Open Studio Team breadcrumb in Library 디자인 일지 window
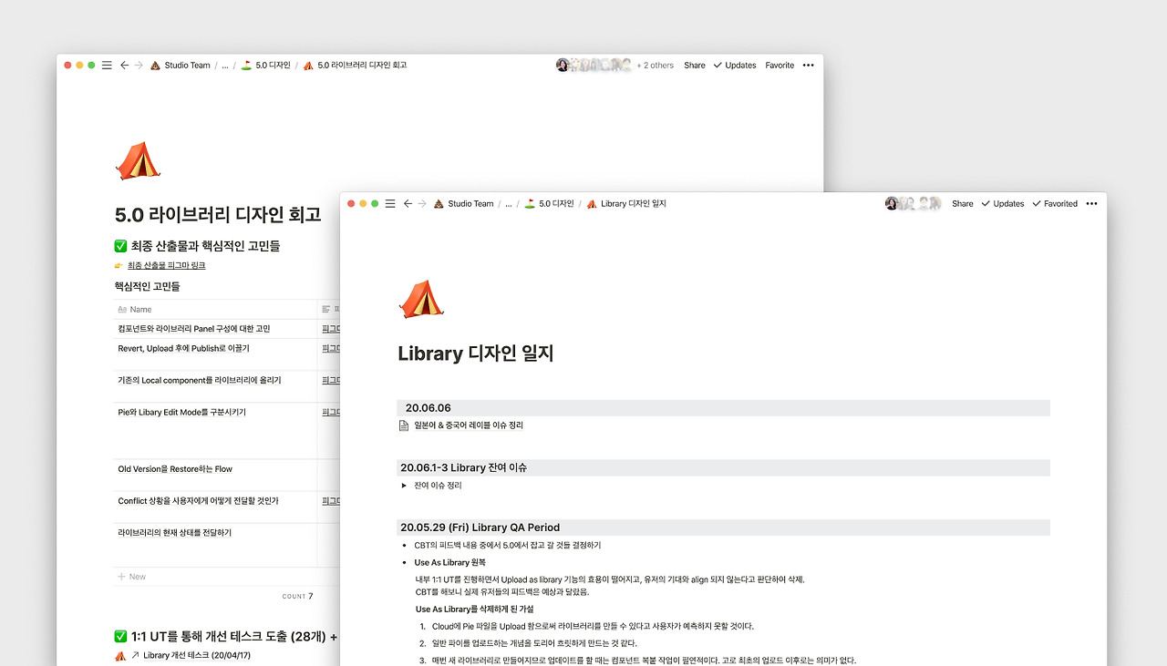The image size is (1167, 666). coord(463,204)
